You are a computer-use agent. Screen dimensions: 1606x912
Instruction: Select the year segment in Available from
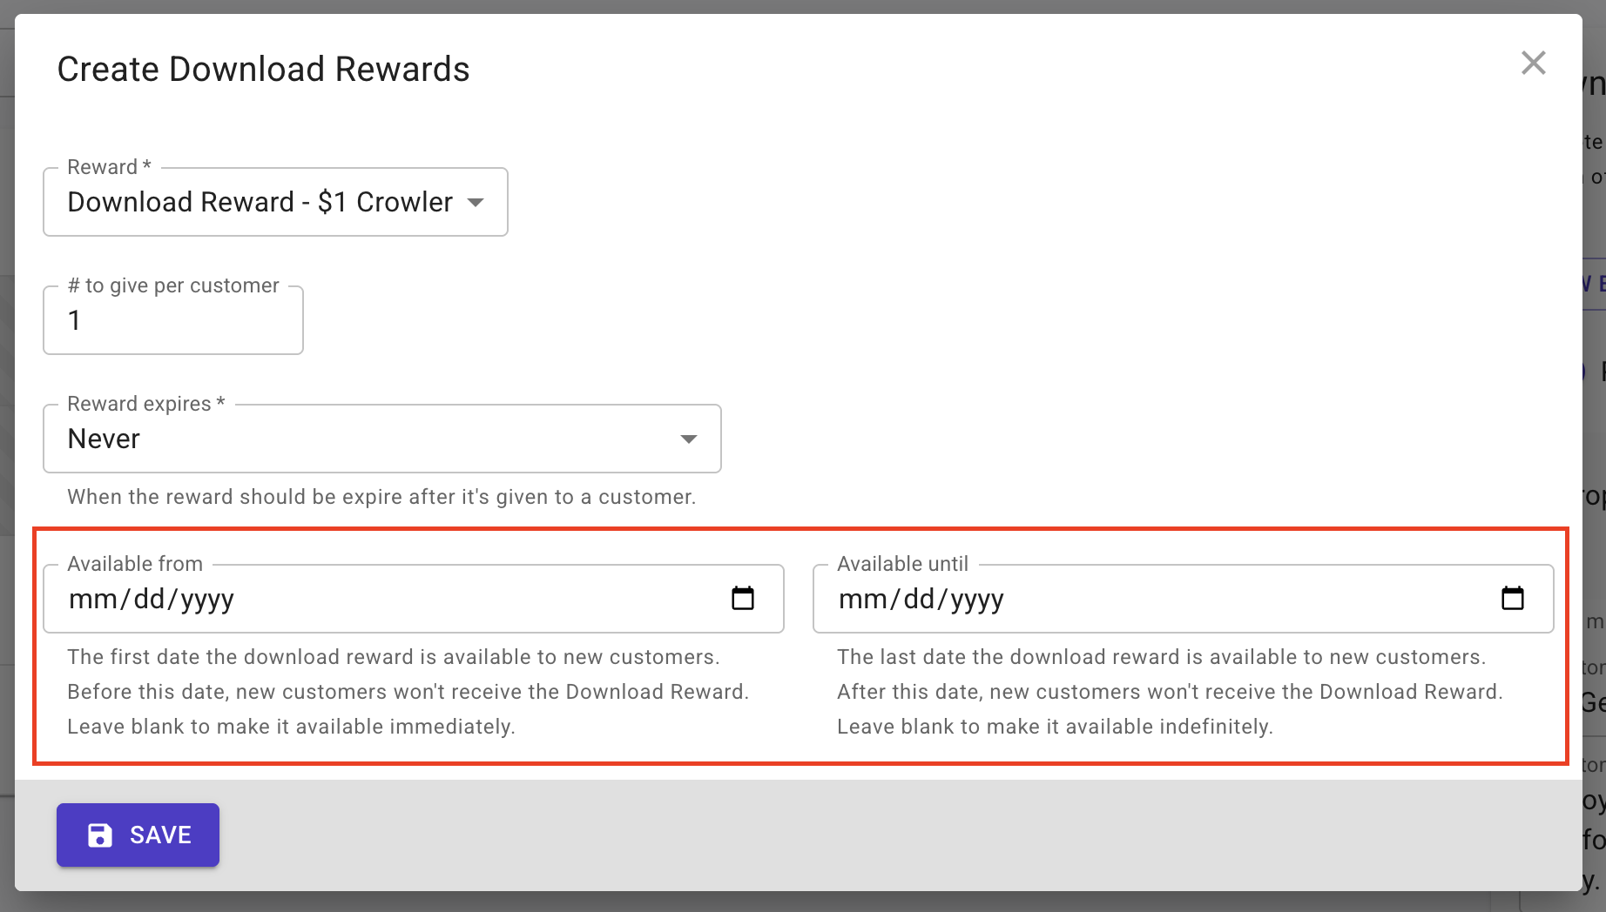[x=207, y=600]
